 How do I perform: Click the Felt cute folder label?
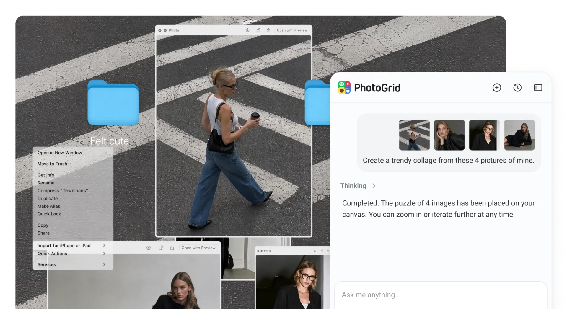109,141
